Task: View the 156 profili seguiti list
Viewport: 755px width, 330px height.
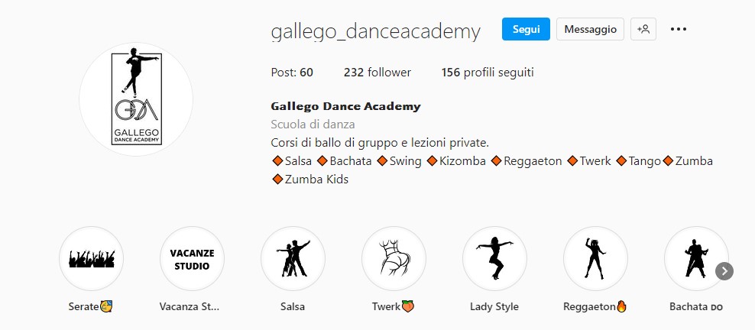Action: pos(488,73)
